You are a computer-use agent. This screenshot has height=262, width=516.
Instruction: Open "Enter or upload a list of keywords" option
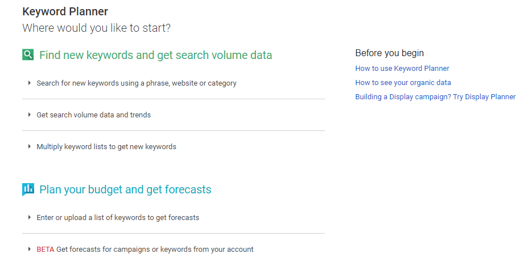[118, 218]
